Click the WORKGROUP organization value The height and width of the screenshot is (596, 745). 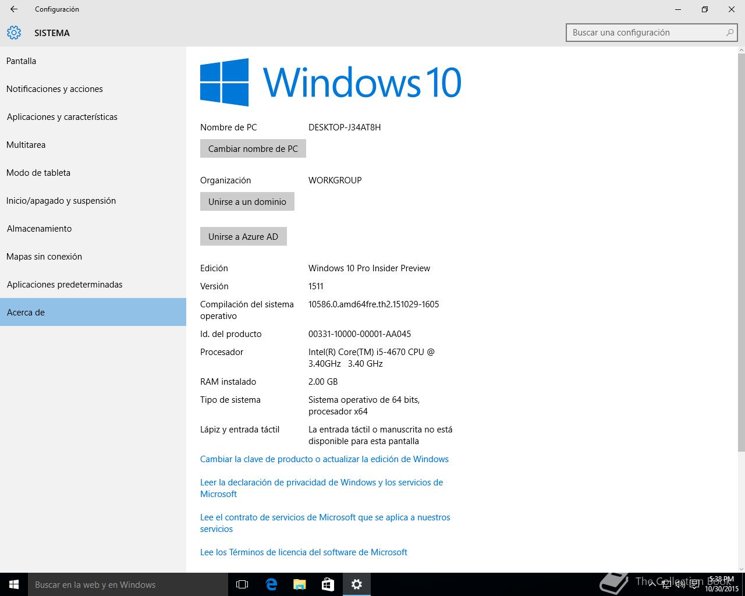click(335, 180)
